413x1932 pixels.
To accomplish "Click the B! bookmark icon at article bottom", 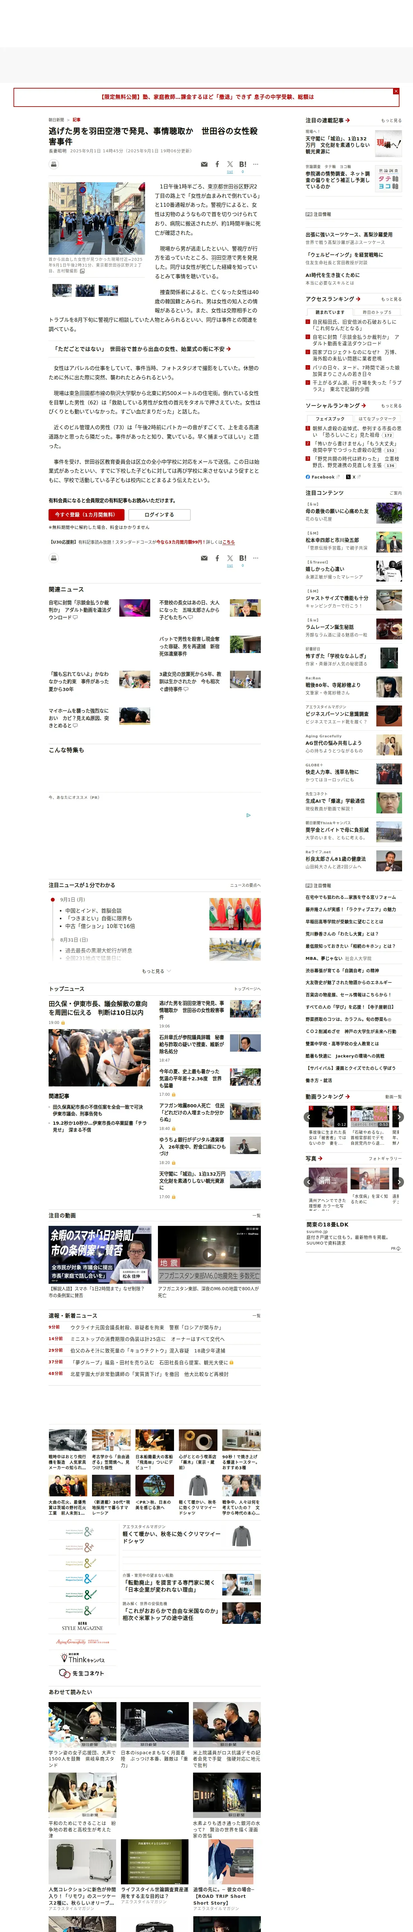I will [242, 558].
